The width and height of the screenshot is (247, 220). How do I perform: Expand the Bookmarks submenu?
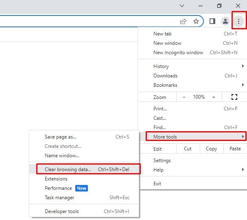pyautogui.click(x=192, y=85)
